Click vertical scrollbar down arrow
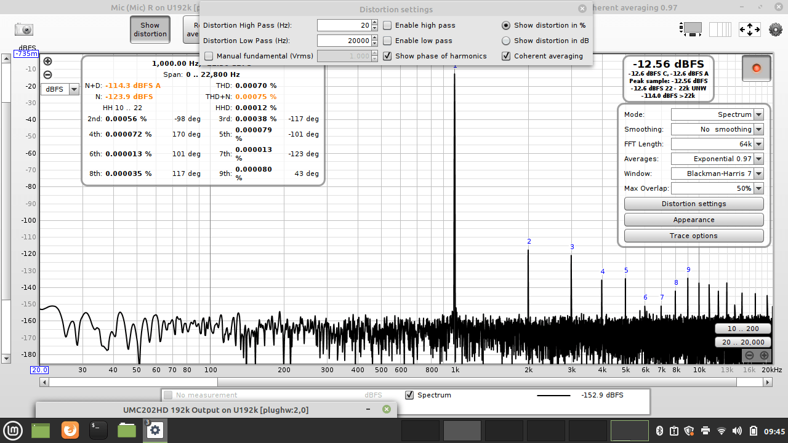This screenshot has height=443, width=788. [6, 358]
